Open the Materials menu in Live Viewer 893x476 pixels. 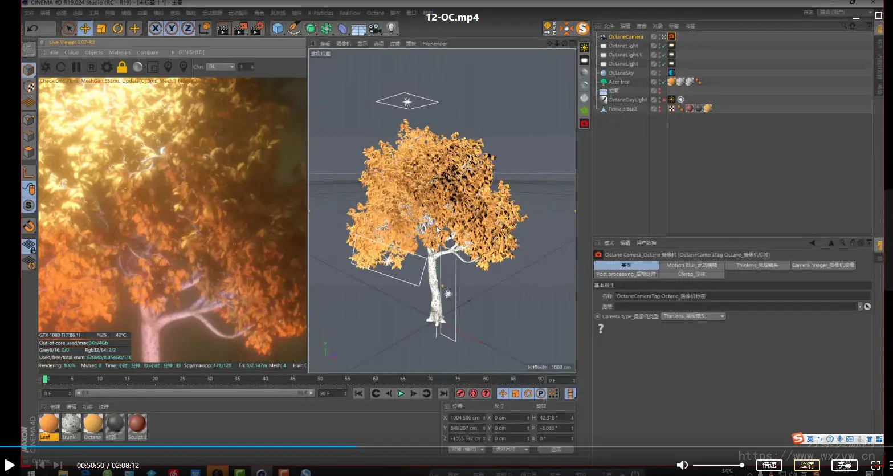pyautogui.click(x=120, y=52)
